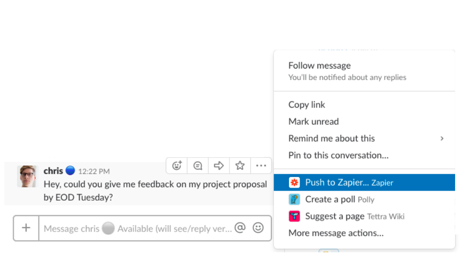The image size is (474, 261).
Task: Click the add reaction emoji icon
Action: (x=177, y=165)
